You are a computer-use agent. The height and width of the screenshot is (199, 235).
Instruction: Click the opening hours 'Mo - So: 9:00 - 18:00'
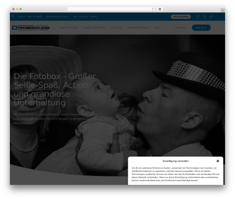pos(85,16)
